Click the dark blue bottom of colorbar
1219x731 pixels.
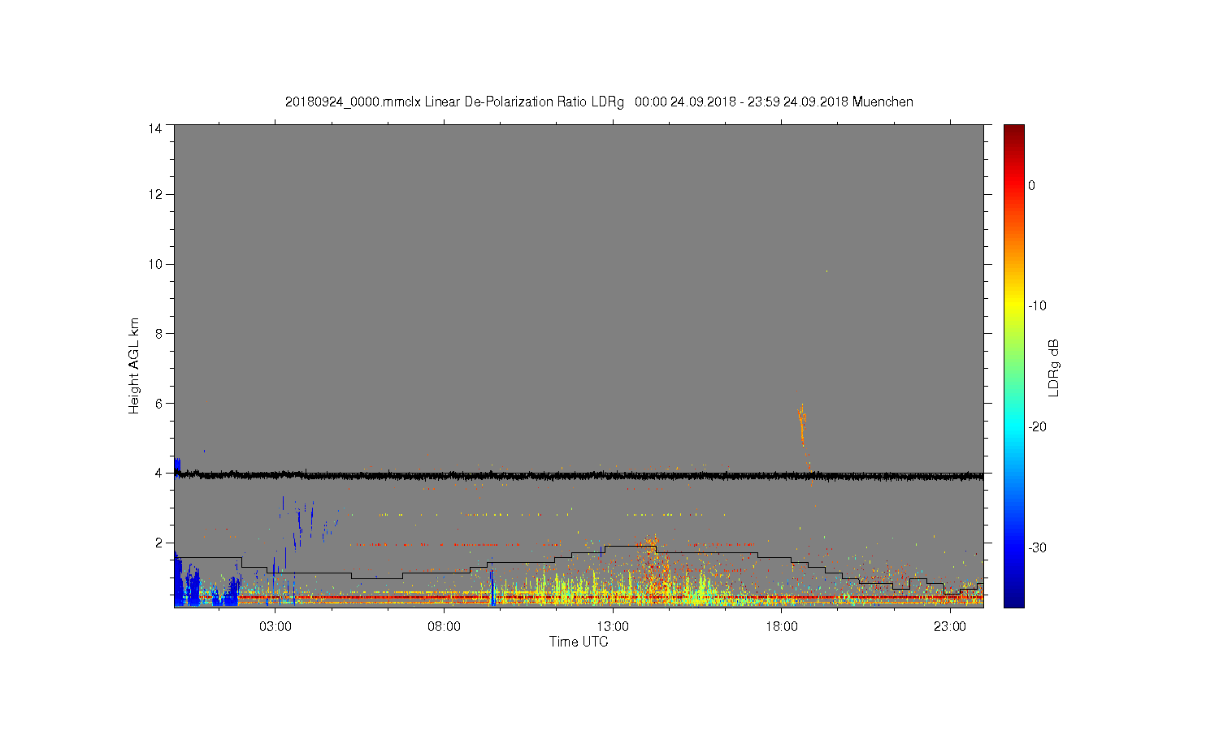tap(1013, 598)
